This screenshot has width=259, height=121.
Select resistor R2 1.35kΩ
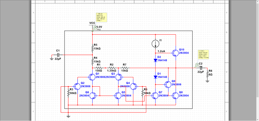click(112, 68)
